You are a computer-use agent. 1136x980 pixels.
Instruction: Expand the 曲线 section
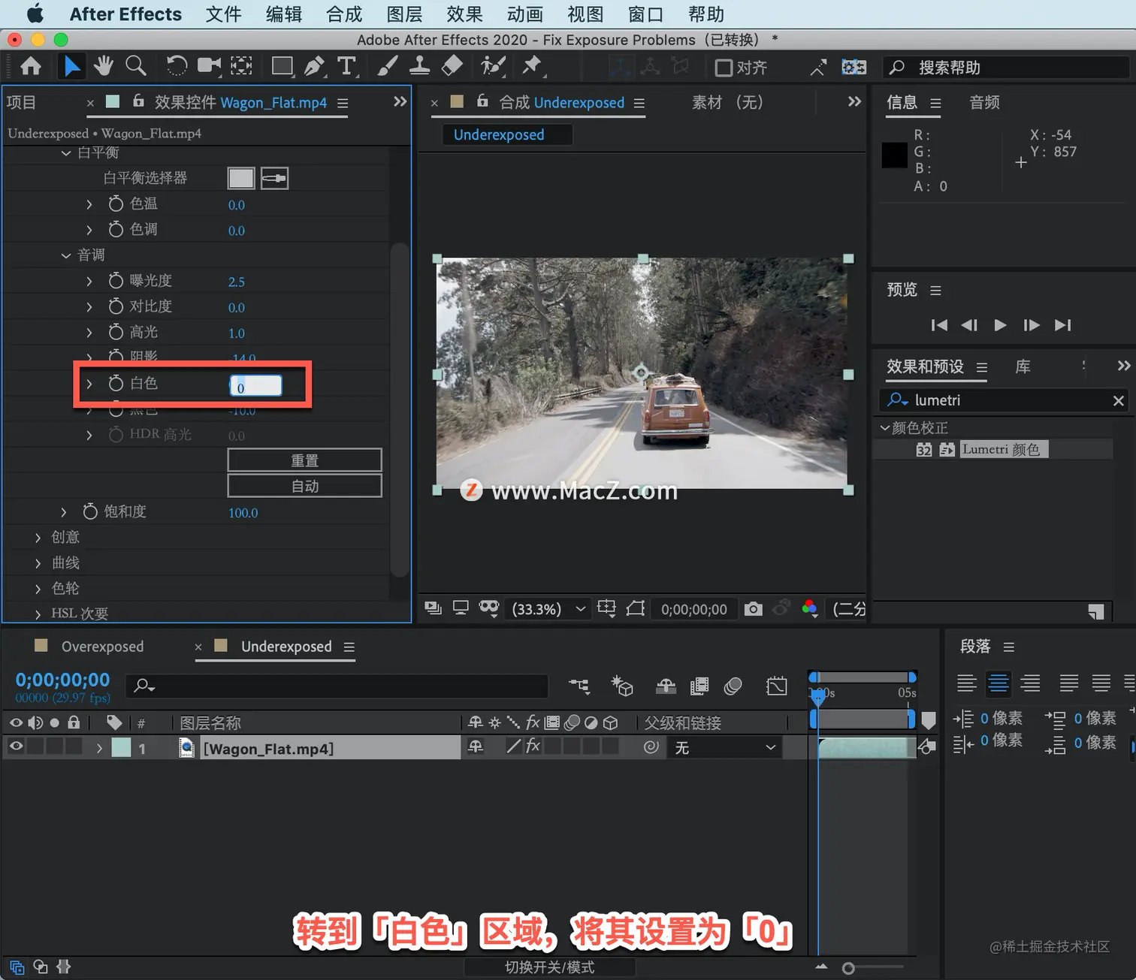[x=38, y=563]
